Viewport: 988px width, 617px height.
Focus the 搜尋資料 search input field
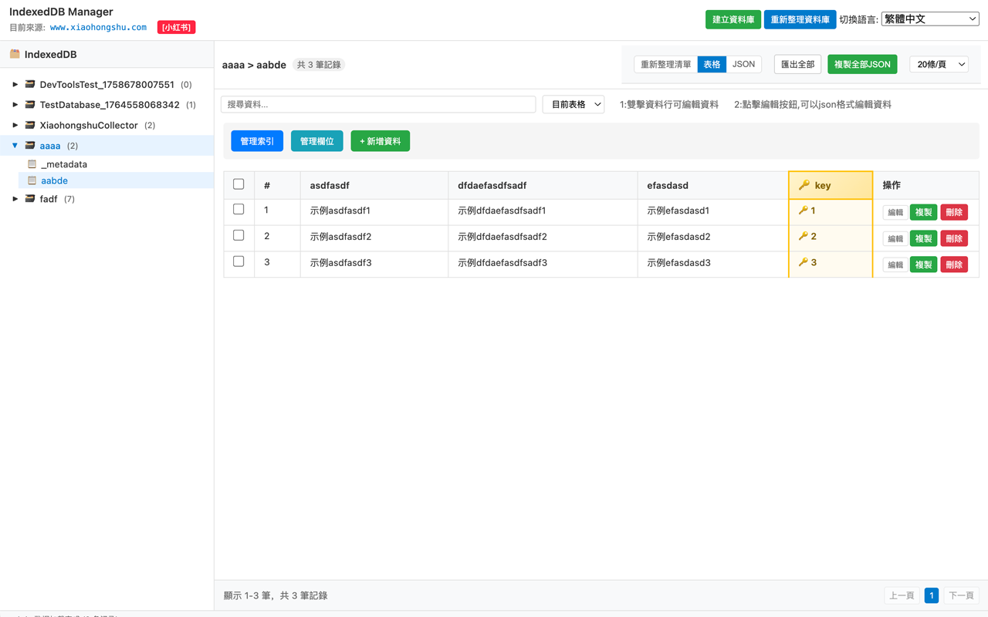point(378,104)
